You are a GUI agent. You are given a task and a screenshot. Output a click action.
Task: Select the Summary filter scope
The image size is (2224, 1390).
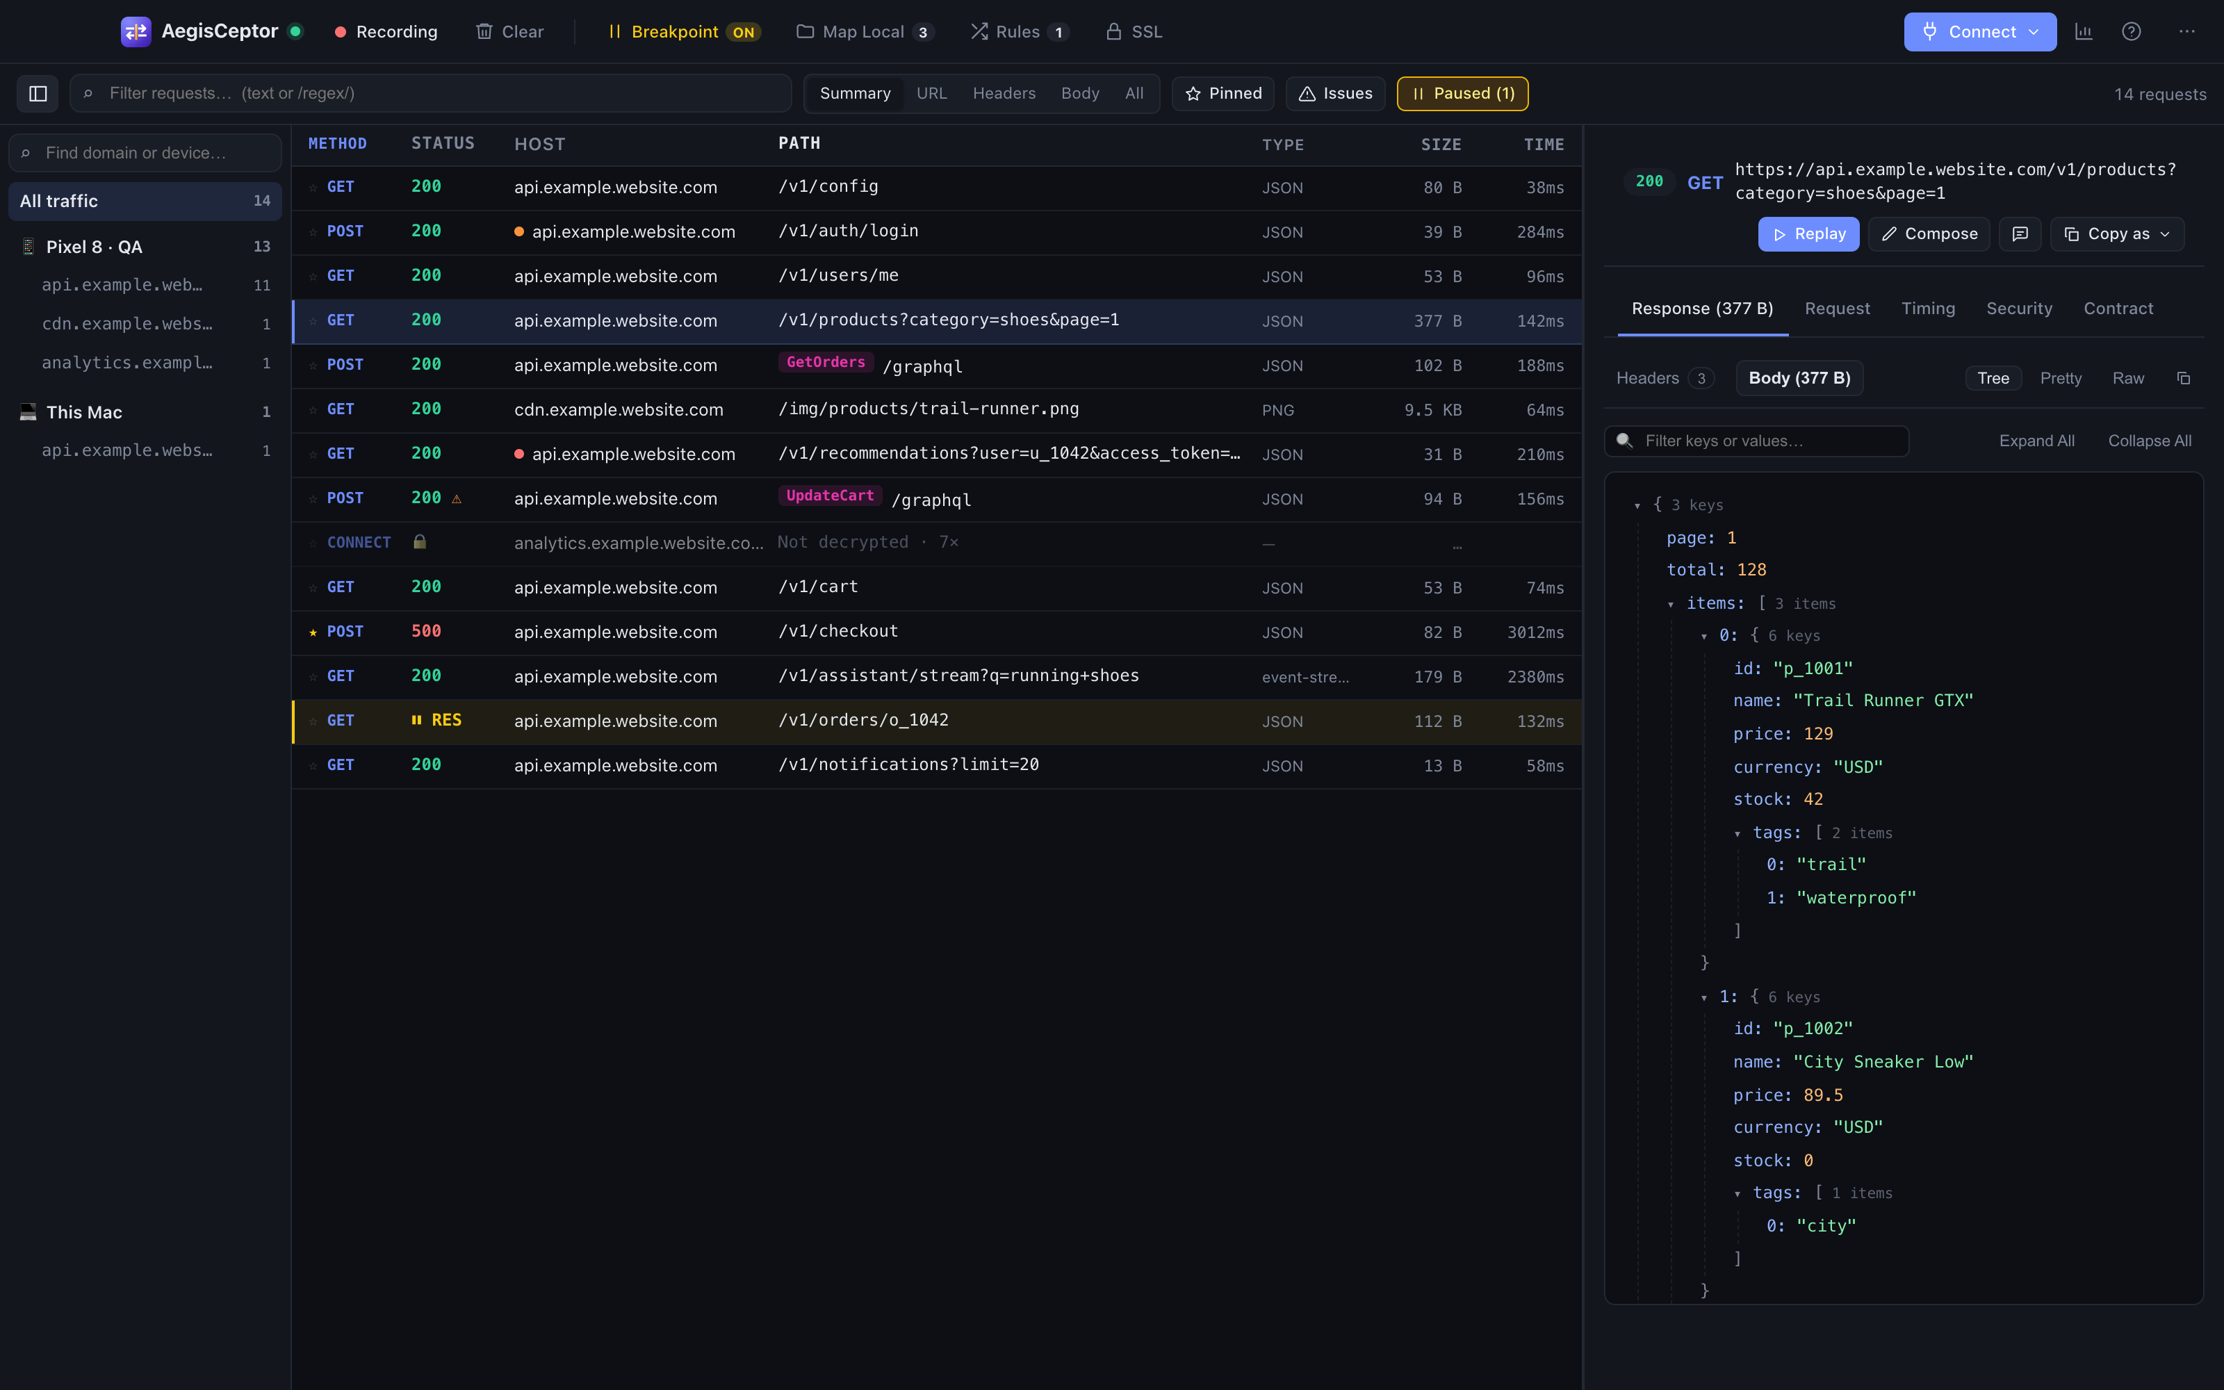coord(855,93)
